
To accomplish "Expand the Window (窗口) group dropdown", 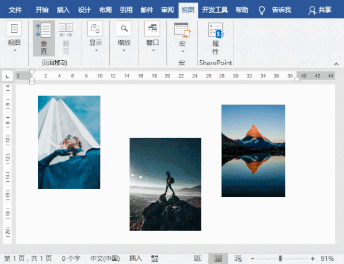I will (152, 37).
